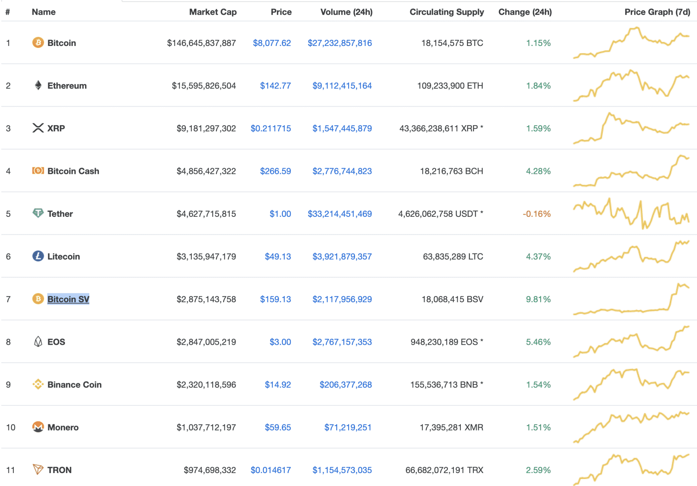The width and height of the screenshot is (697, 486).
Task: Click supply 66,682,072,191 TRX
Action: (x=444, y=470)
